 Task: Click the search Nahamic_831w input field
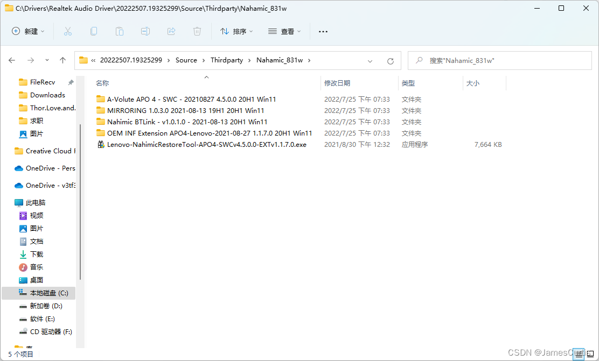point(500,60)
